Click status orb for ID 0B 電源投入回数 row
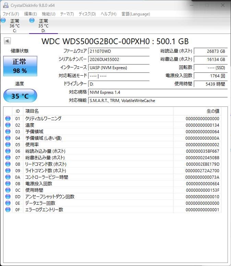Screen dimensions: 231x266 8,183
